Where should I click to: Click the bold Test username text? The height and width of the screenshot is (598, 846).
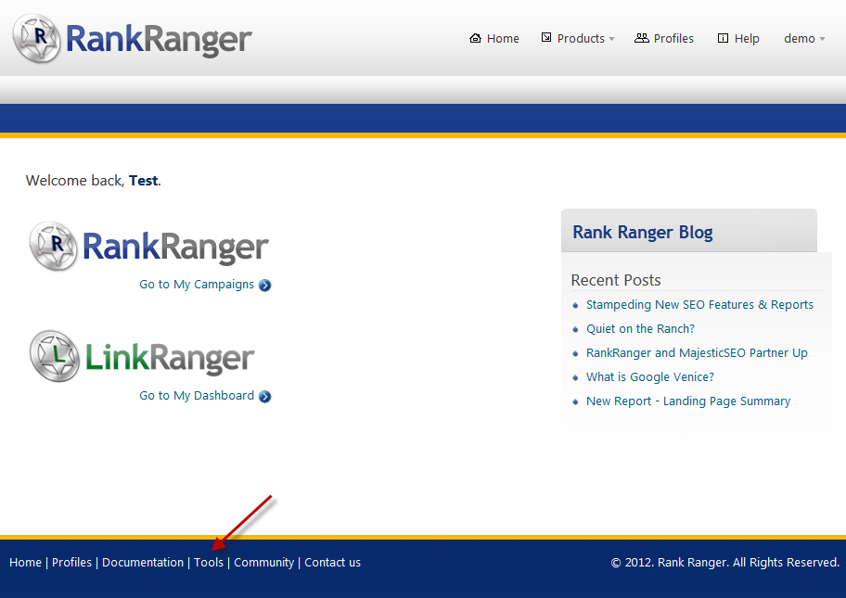(x=144, y=181)
